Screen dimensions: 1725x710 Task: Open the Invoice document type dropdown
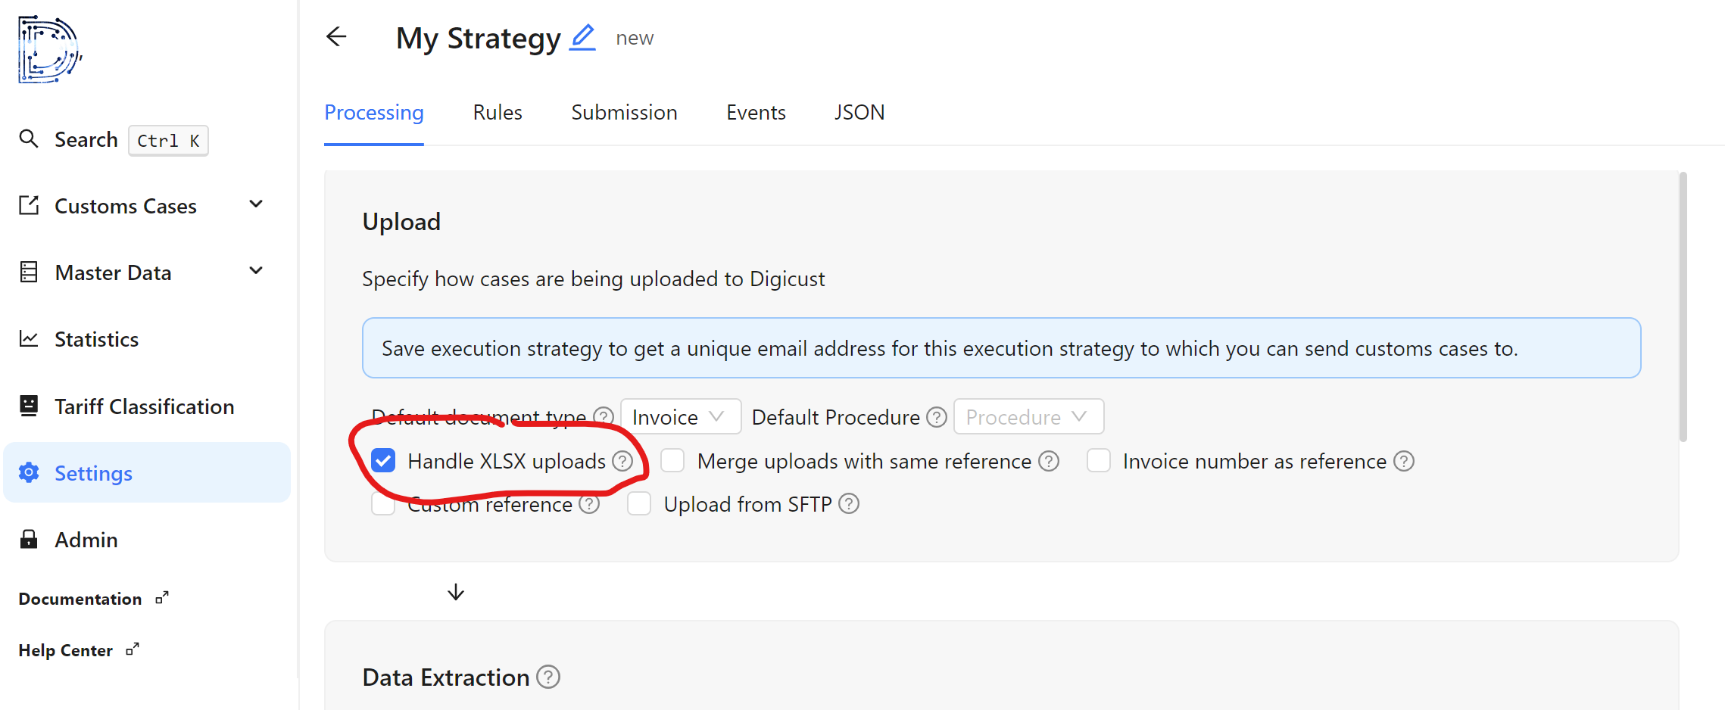[680, 417]
